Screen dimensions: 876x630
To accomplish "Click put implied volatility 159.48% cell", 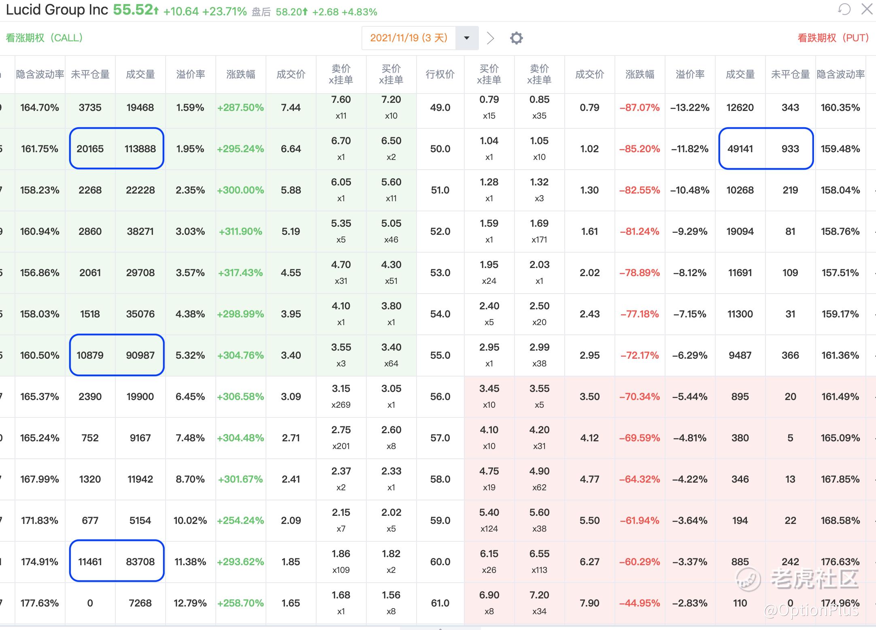I will pos(840,149).
